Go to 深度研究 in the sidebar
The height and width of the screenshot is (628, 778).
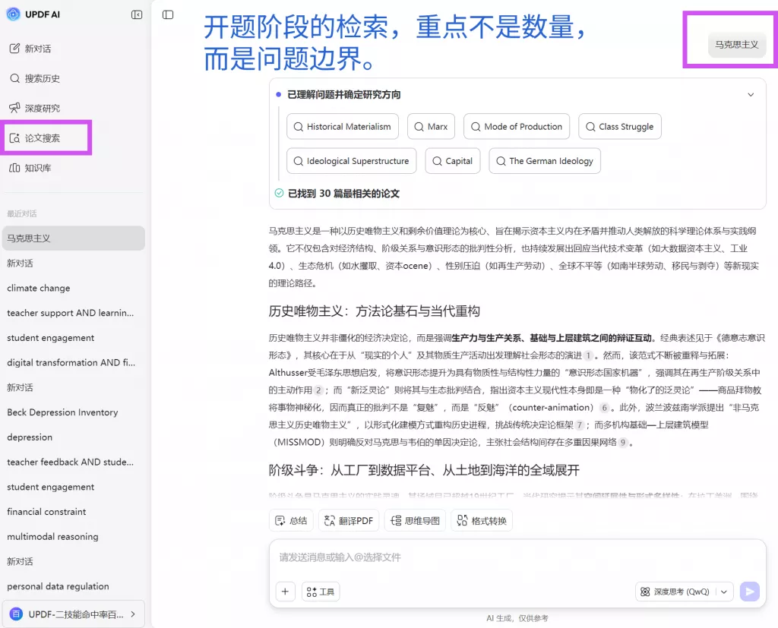click(x=42, y=108)
